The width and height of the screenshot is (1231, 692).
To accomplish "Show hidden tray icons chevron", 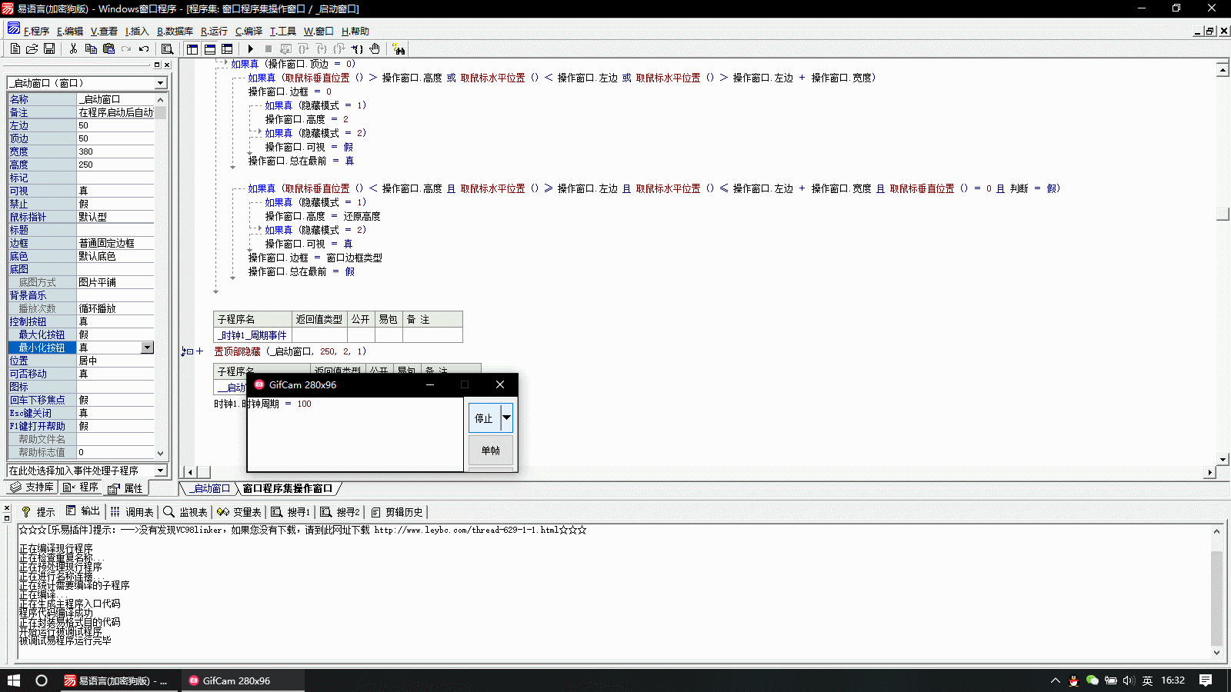I will coord(1055,680).
